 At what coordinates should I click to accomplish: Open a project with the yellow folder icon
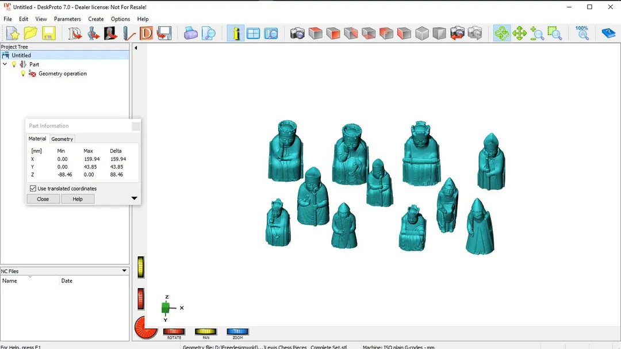30,34
